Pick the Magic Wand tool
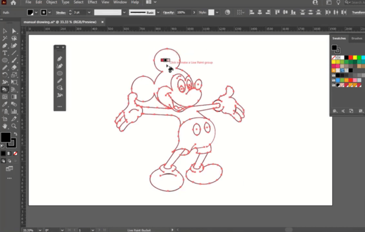 [x=5, y=38]
